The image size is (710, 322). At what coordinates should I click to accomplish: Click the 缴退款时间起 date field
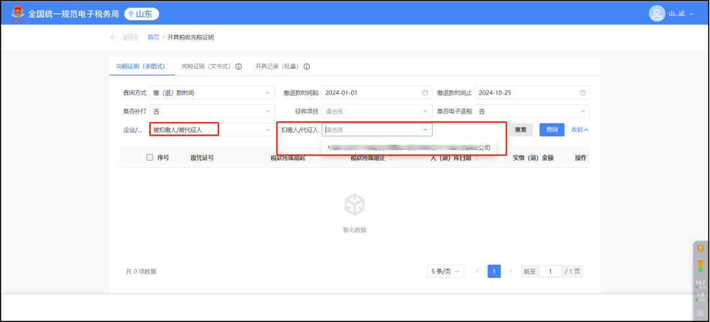coord(377,92)
